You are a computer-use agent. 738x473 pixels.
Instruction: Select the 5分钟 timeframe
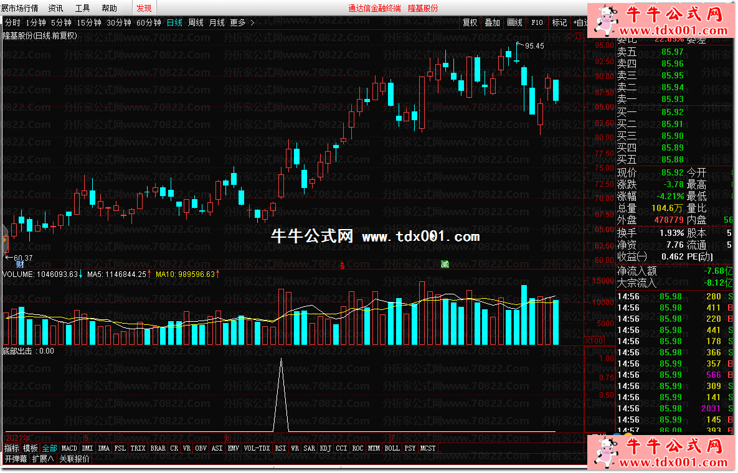click(x=61, y=22)
